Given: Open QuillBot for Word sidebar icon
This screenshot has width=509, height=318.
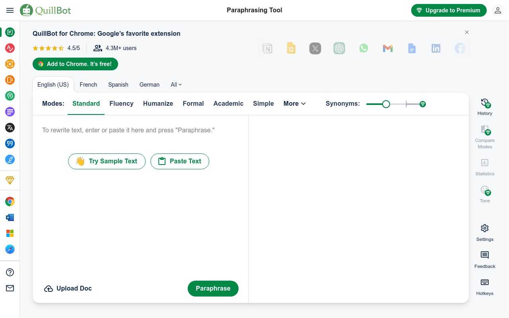Looking at the screenshot, I should pos(10,217).
